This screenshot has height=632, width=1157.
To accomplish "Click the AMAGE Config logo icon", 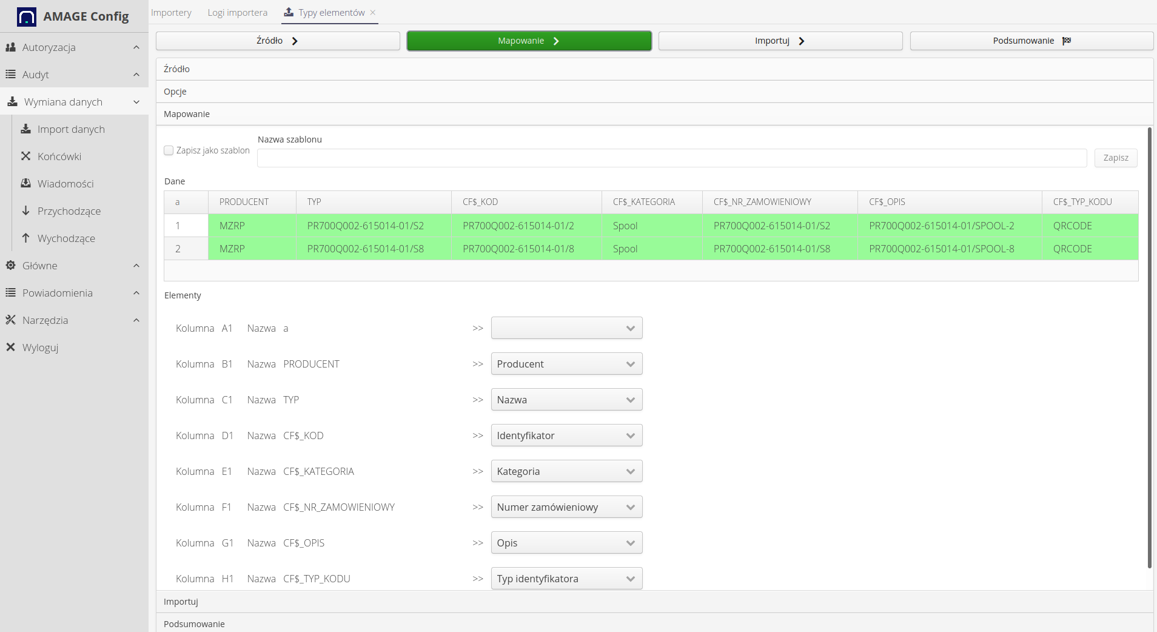I will coord(27,16).
